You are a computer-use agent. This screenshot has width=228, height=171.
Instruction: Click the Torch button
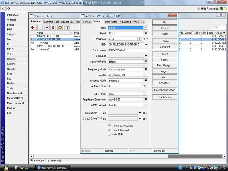165,54
